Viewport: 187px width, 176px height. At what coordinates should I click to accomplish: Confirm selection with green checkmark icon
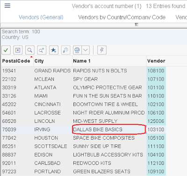tap(6, 50)
